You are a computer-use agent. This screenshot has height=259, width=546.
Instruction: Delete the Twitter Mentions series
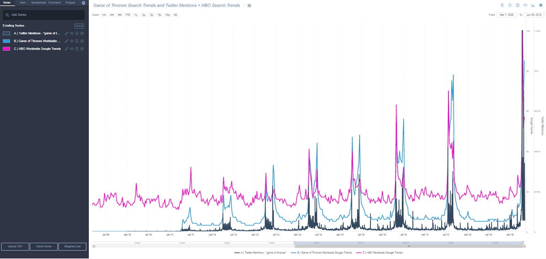[77, 33]
